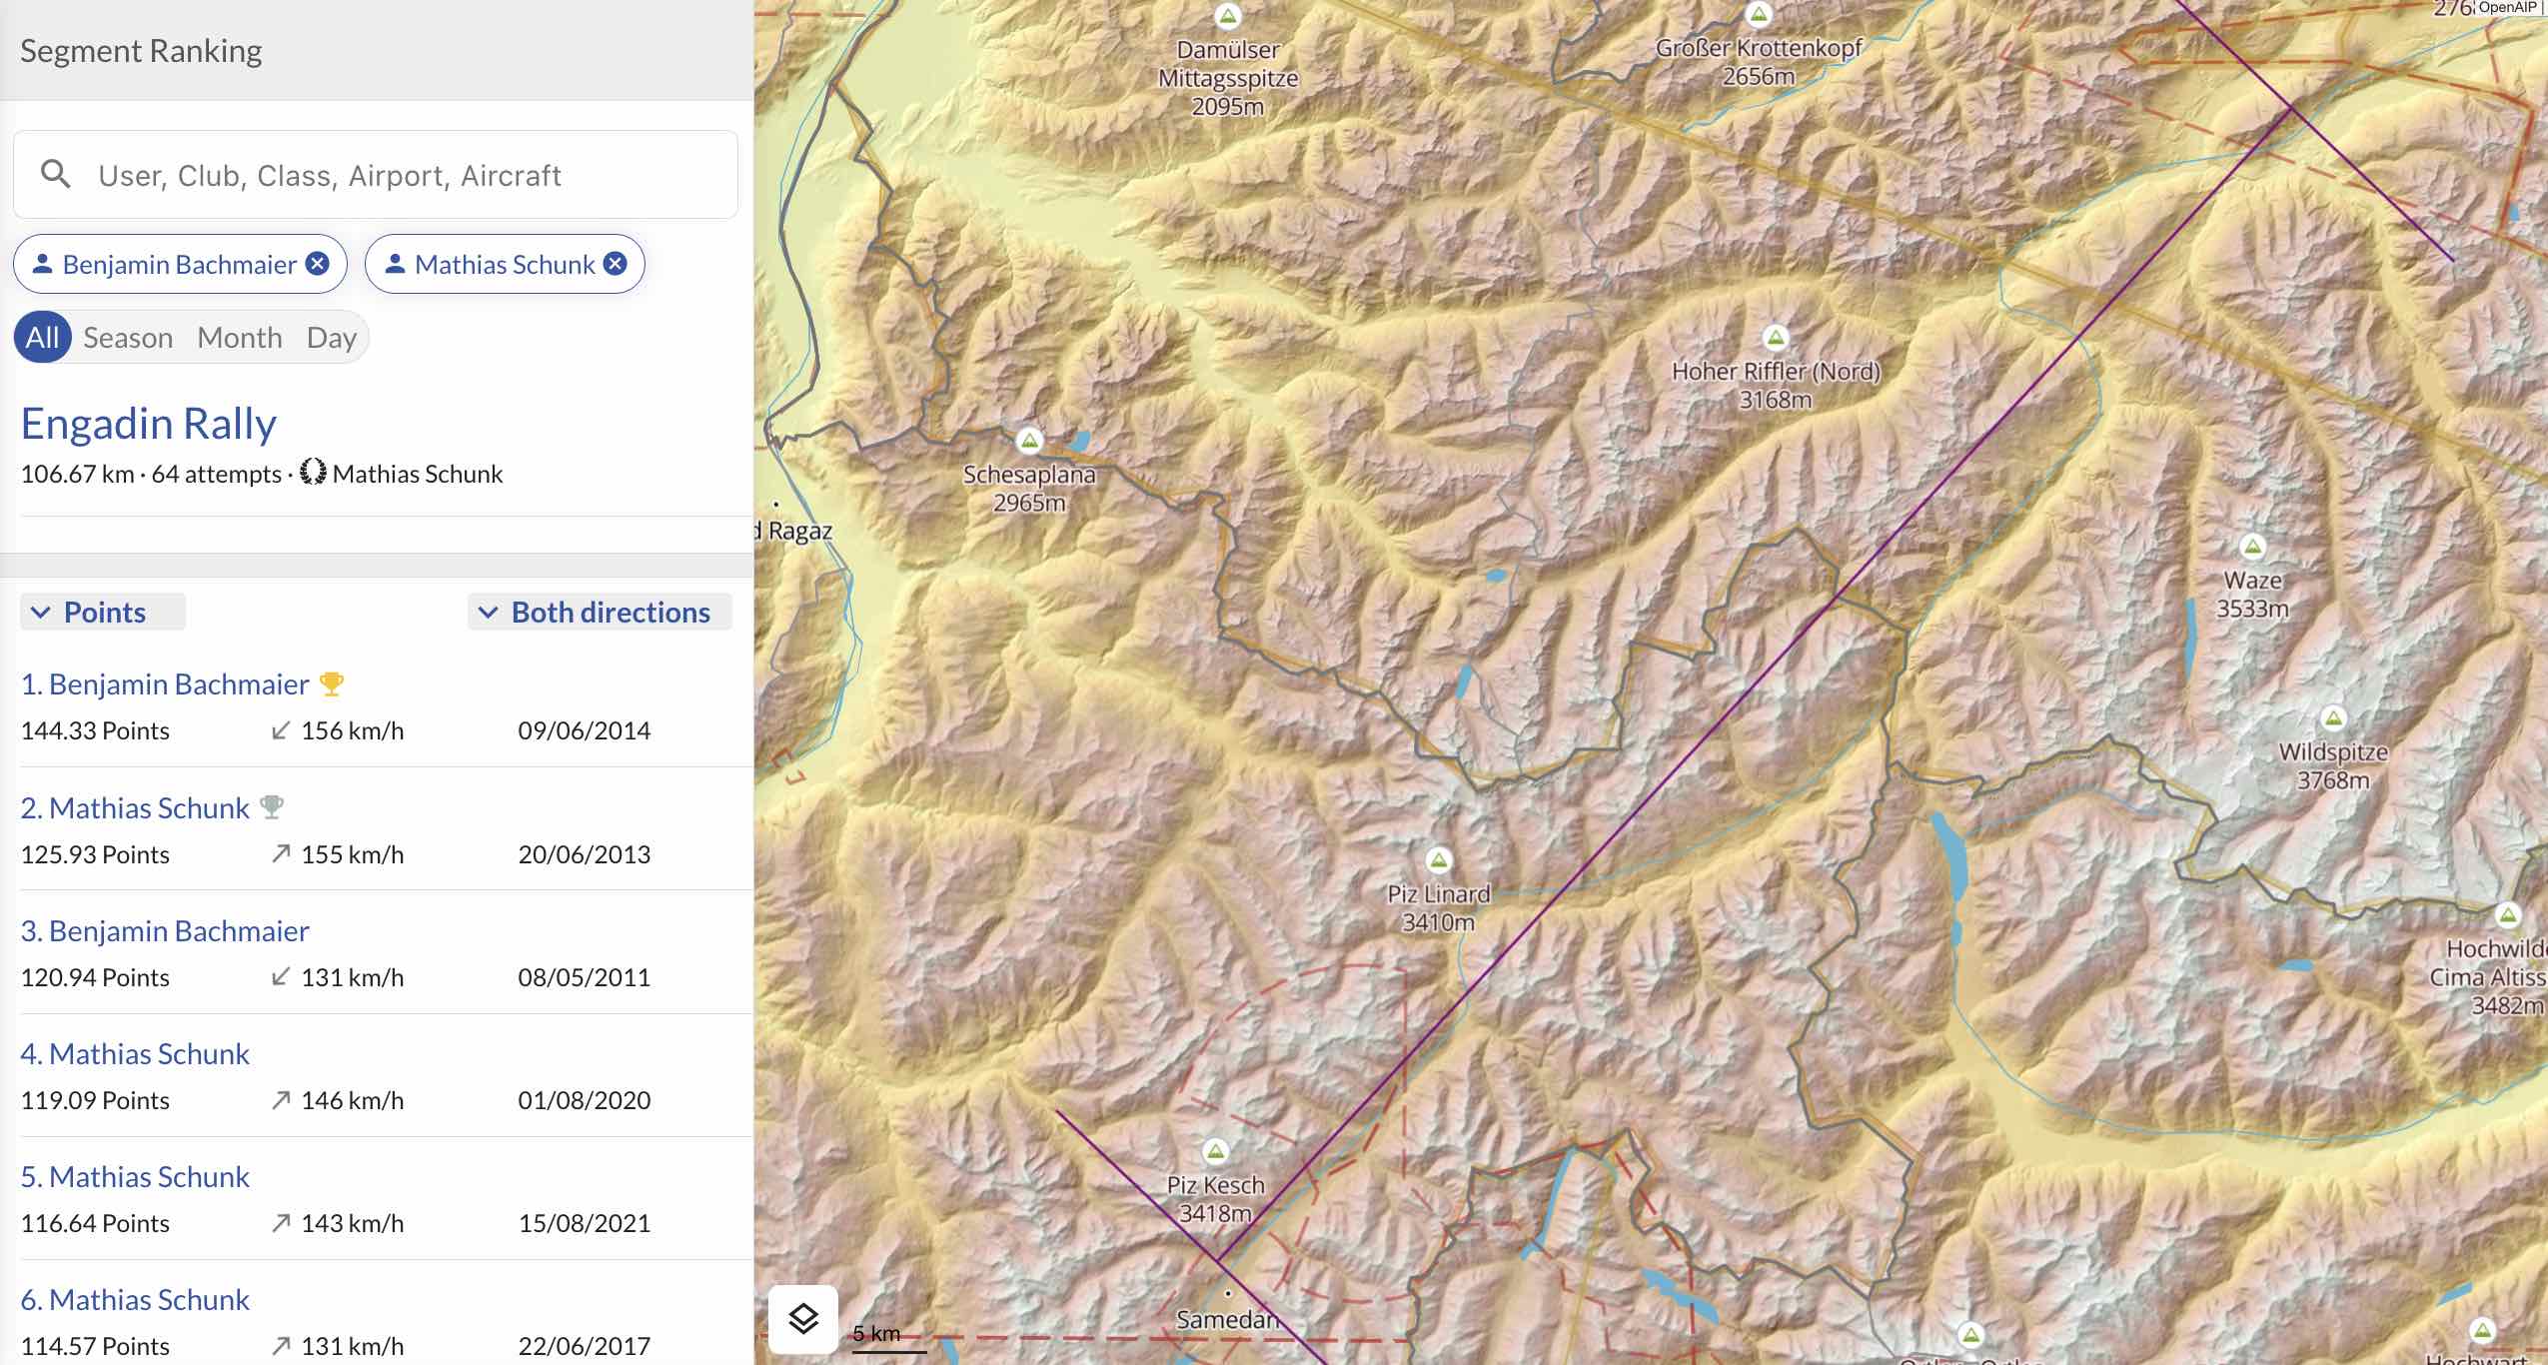
Task: Remove the Benjamin Bachmaier filter chip
Action: (x=318, y=264)
